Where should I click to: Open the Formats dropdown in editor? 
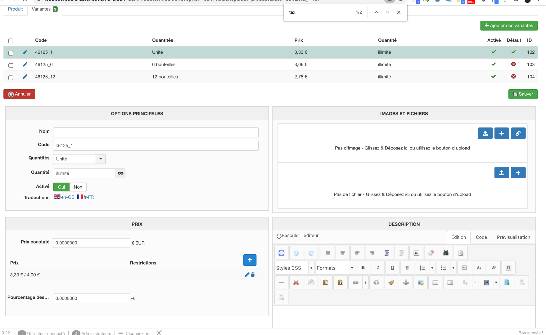[x=352, y=268]
